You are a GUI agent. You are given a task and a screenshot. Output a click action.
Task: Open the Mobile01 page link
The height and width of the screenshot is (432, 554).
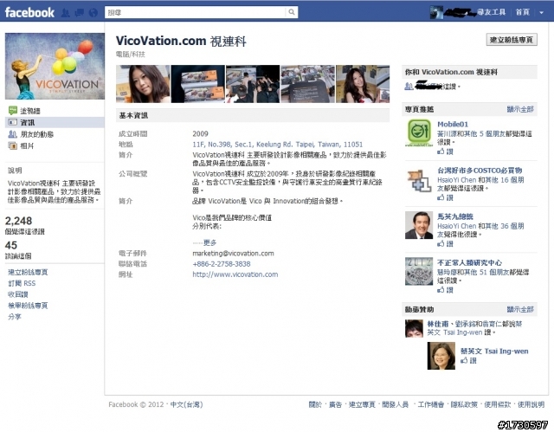pos(453,125)
